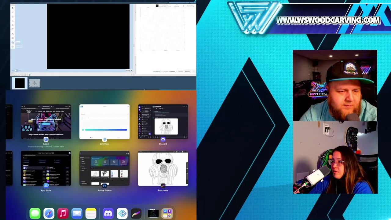Click the camera icon in left toolbar

pos(13,38)
